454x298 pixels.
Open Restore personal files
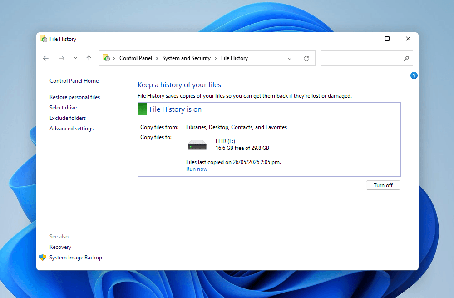pos(75,97)
